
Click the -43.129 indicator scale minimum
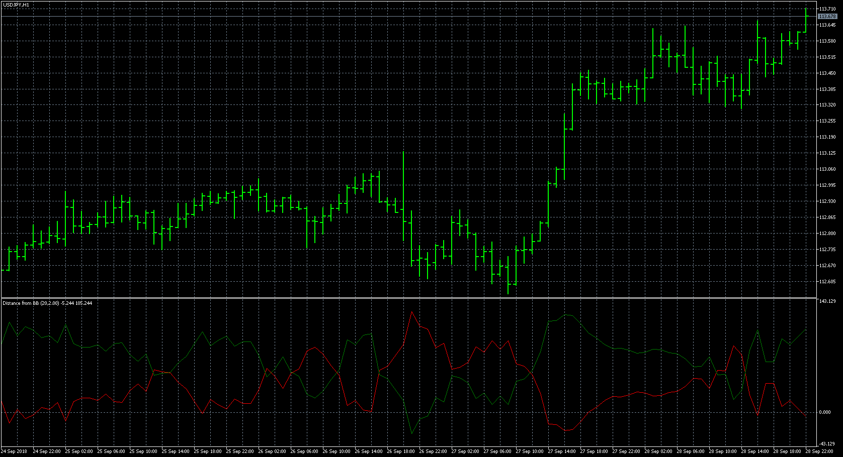pos(827,443)
